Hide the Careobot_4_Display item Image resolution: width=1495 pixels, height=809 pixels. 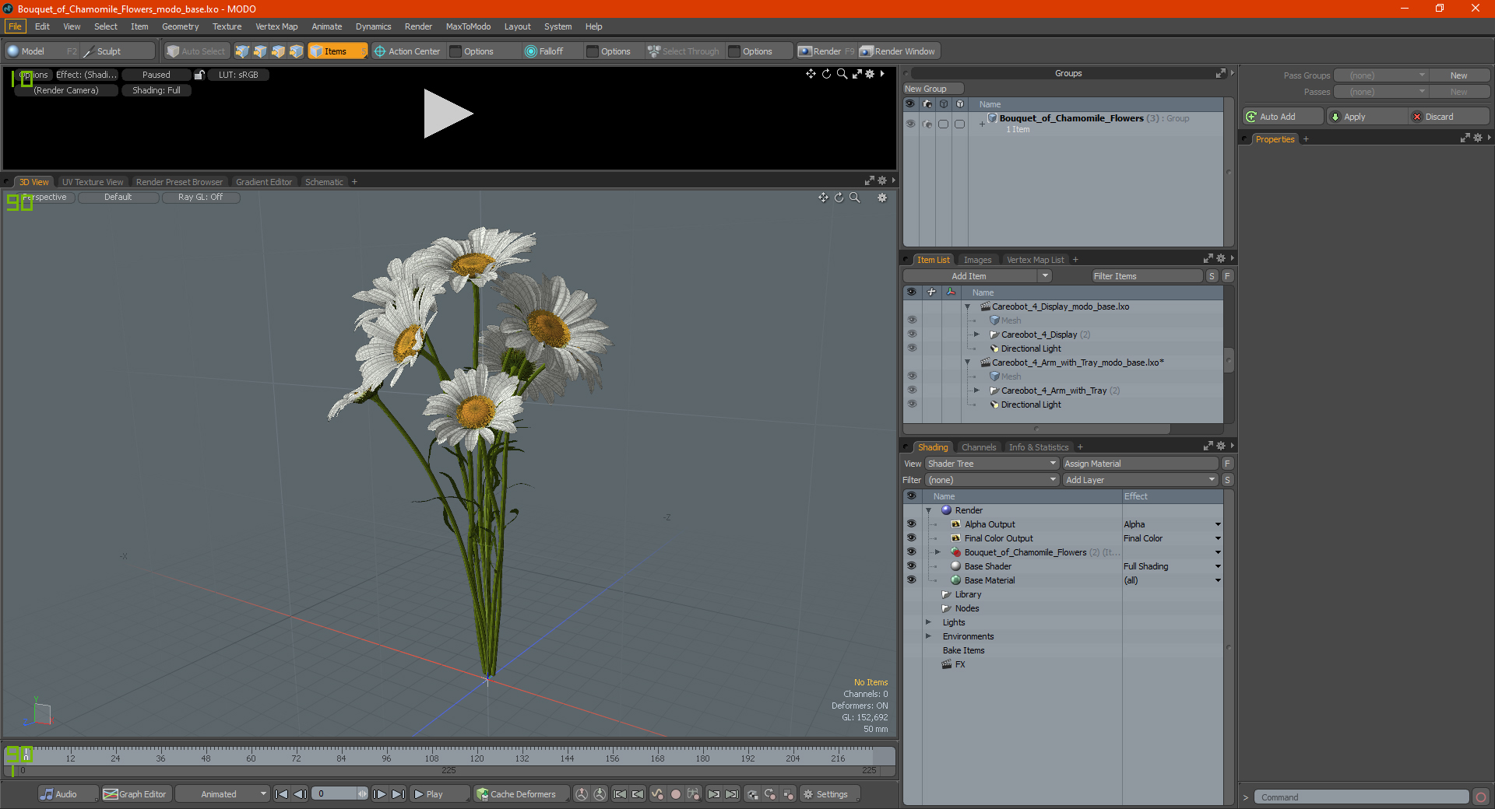pos(912,334)
